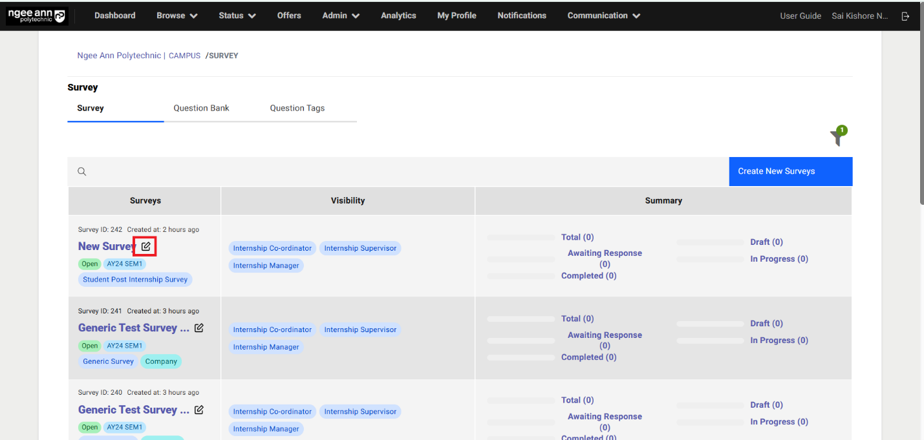Go to the Dashboard menu item
This screenshot has height=440, width=924.
(114, 15)
